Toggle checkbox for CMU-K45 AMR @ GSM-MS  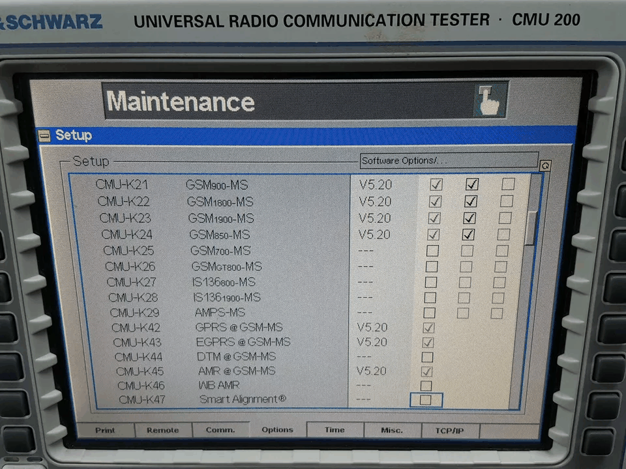pos(426,371)
